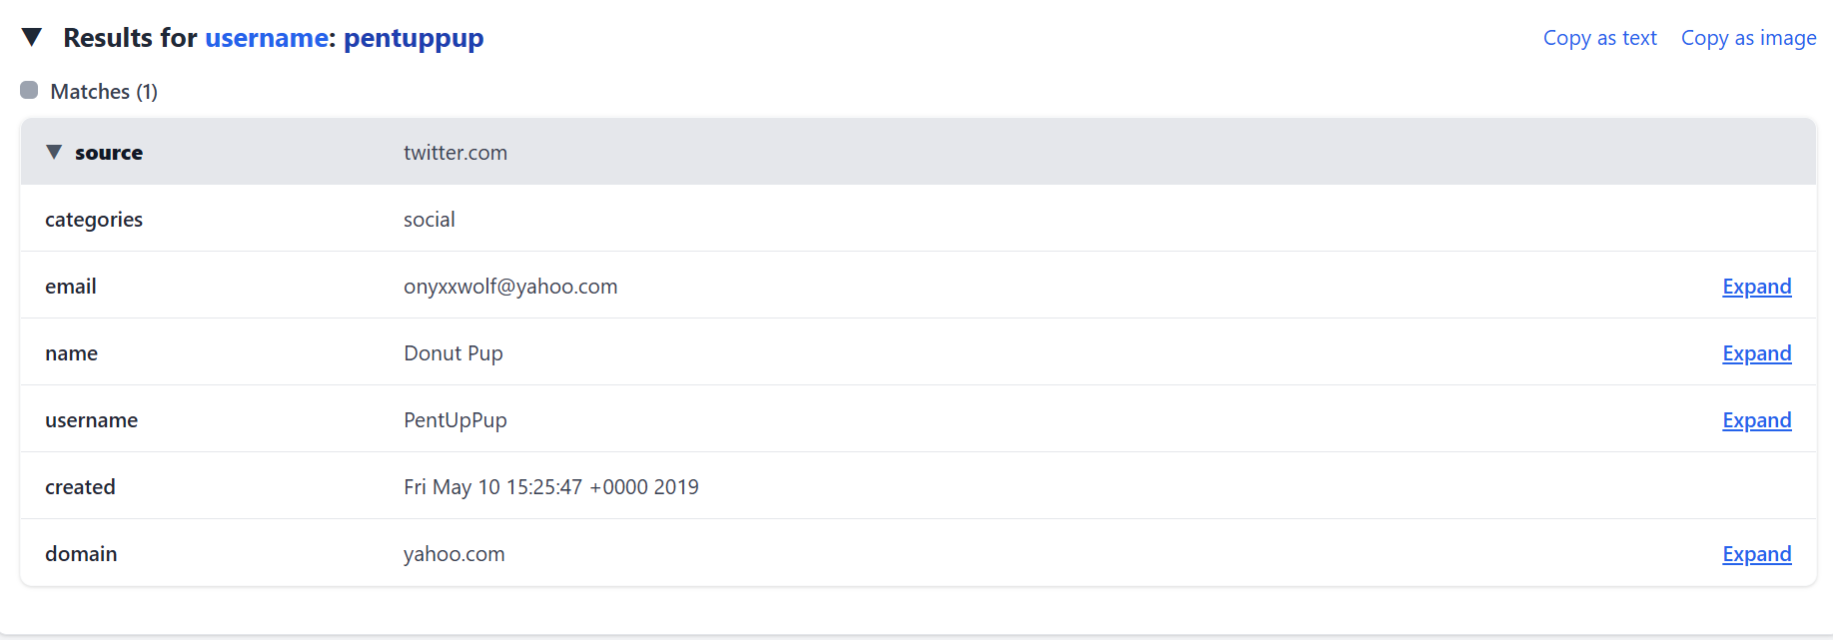
Task: Select the Donut Pup name value
Action: pos(454,353)
